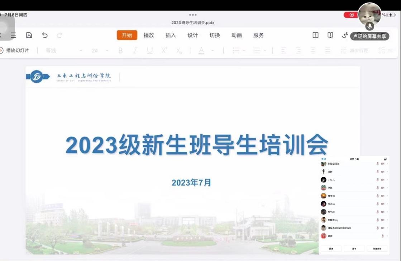Click the numbered page view icon
This screenshot has height=261, width=401.
pyautogui.click(x=315, y=35)
